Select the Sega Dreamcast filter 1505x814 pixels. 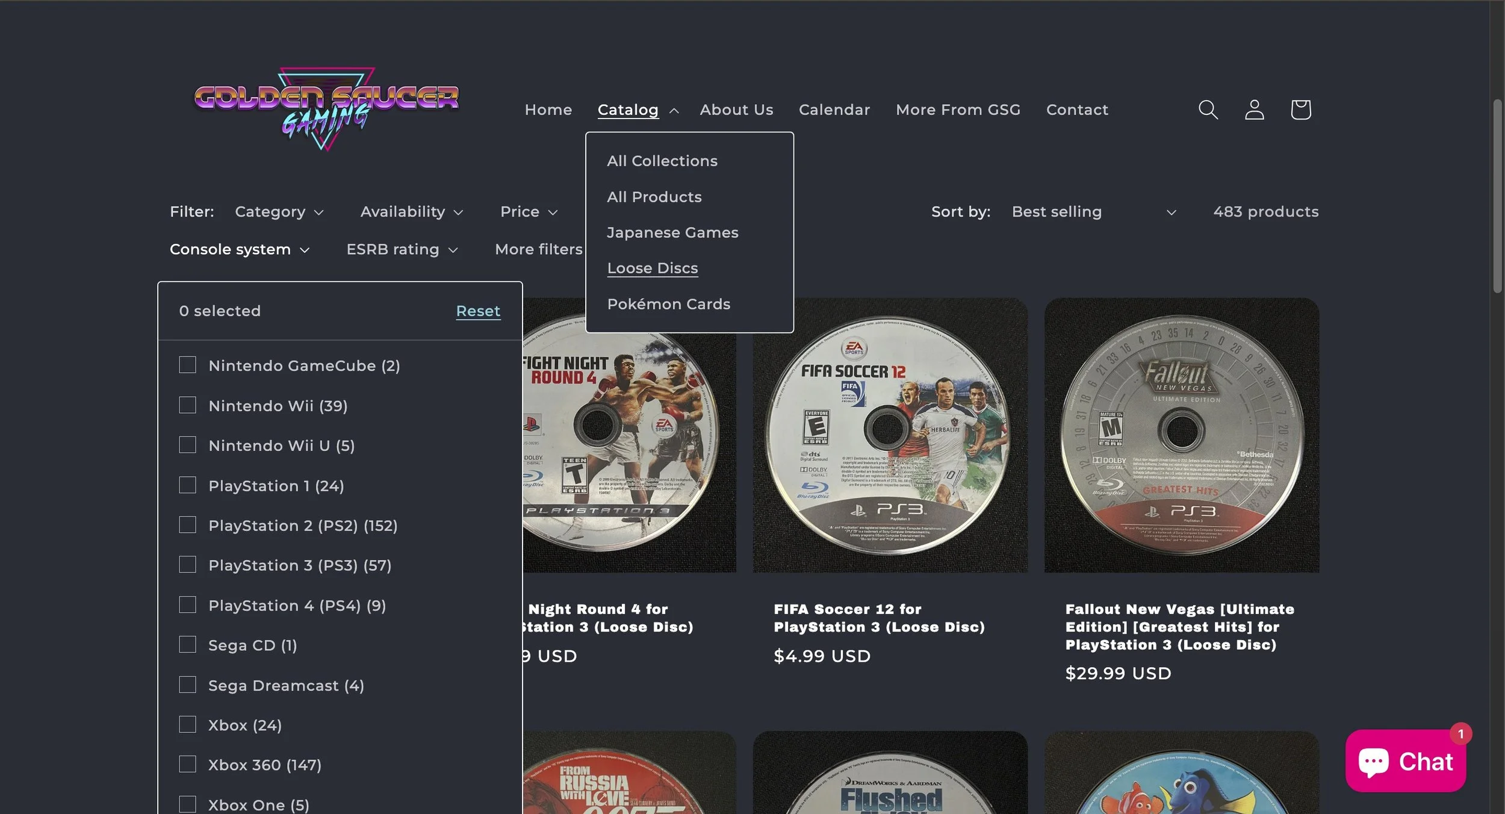click(187, 684)
